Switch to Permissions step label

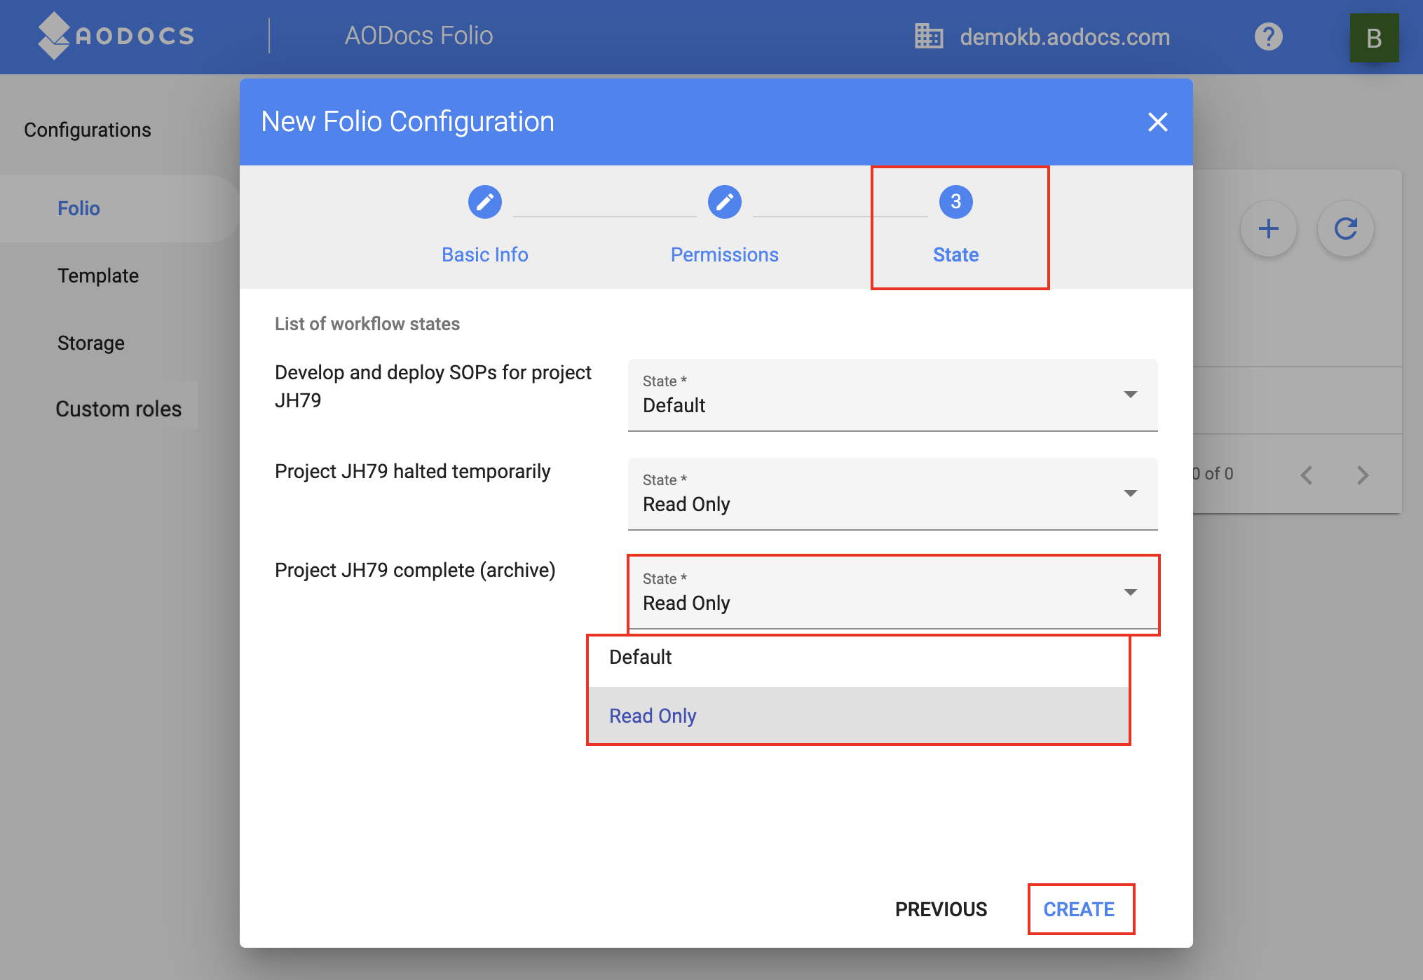724,254
